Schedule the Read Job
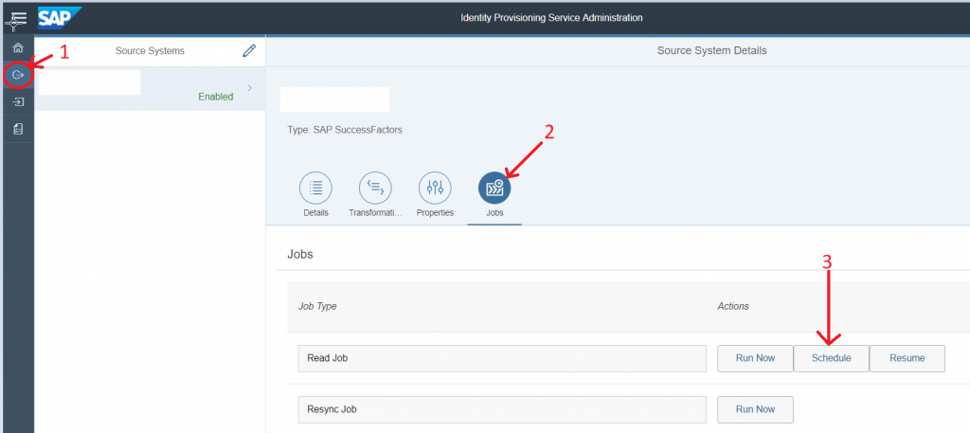Screen dimensions: 970x433 [x=831, y=358]
